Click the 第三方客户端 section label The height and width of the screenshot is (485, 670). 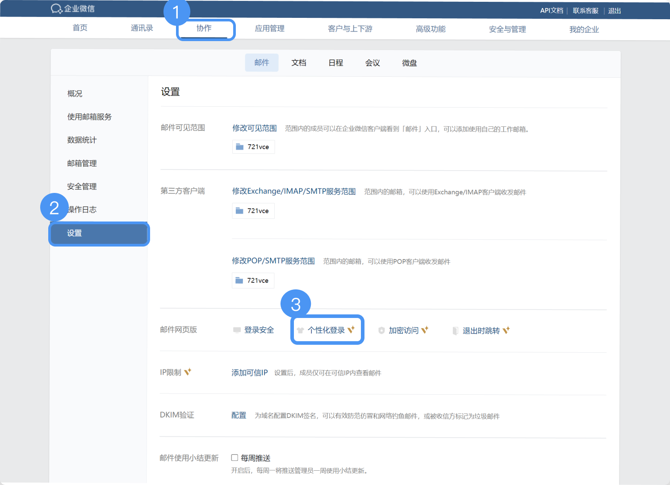183,191
